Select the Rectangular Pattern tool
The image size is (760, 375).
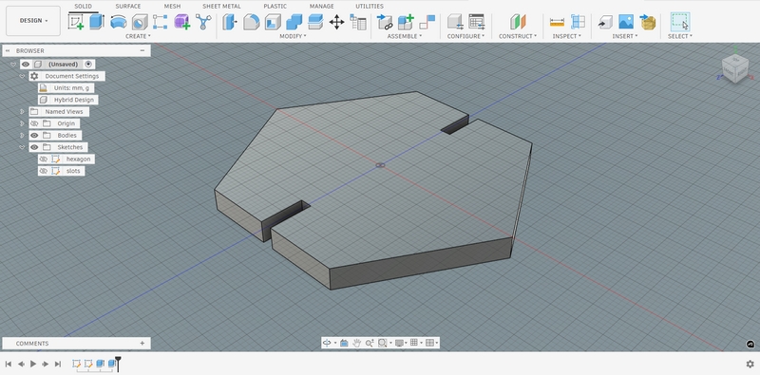161,22
